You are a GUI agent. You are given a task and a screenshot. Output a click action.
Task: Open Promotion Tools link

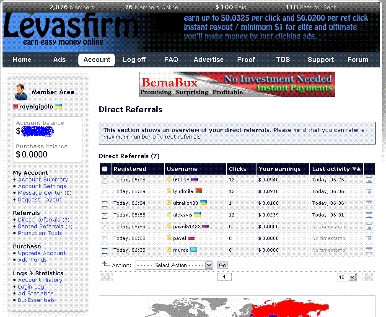tap(40, 233)
